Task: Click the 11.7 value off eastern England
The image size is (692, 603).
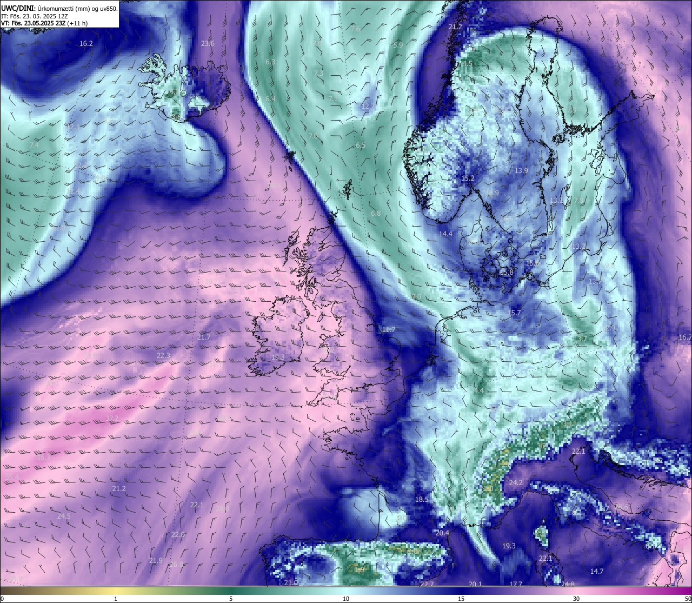Action: 389,329
